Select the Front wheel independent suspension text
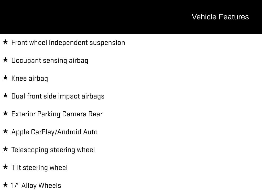The image size is (262, 196). click(x=68, y=43)
